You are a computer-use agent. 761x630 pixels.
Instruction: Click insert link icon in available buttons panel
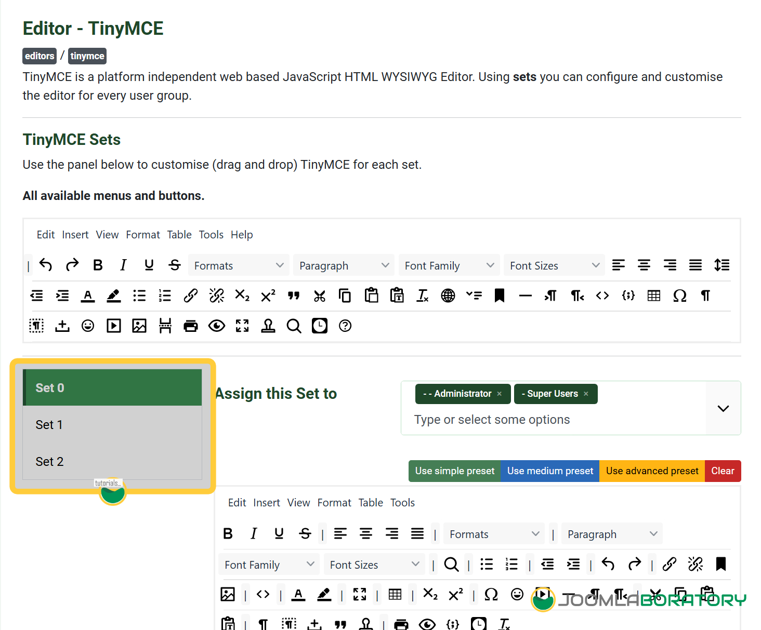(x=191, y=296)
